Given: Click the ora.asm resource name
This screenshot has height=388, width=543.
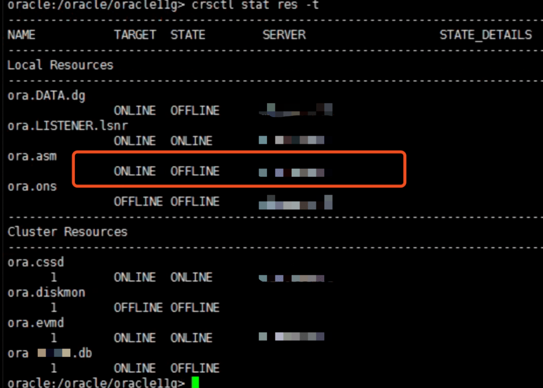Looking at the screenshot, I should (x=32, y=156).
